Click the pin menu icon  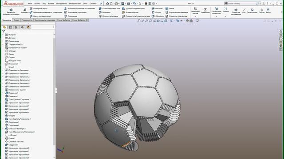click(101, 4)
